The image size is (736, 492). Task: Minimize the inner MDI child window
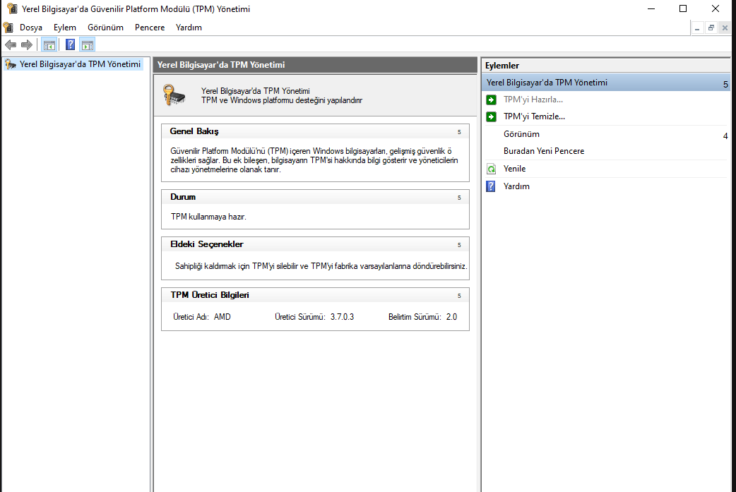(x=697, y=28)
